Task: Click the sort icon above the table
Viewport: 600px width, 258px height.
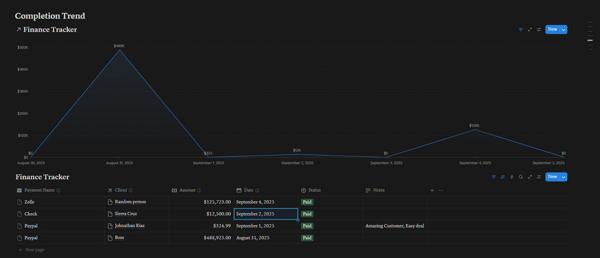Action: click(x=503, y=177)
